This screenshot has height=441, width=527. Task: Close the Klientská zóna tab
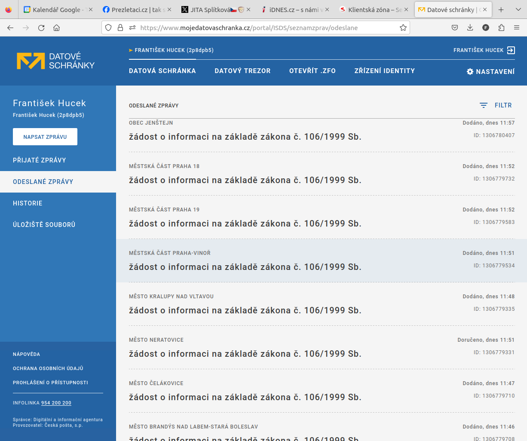[406, 9]
